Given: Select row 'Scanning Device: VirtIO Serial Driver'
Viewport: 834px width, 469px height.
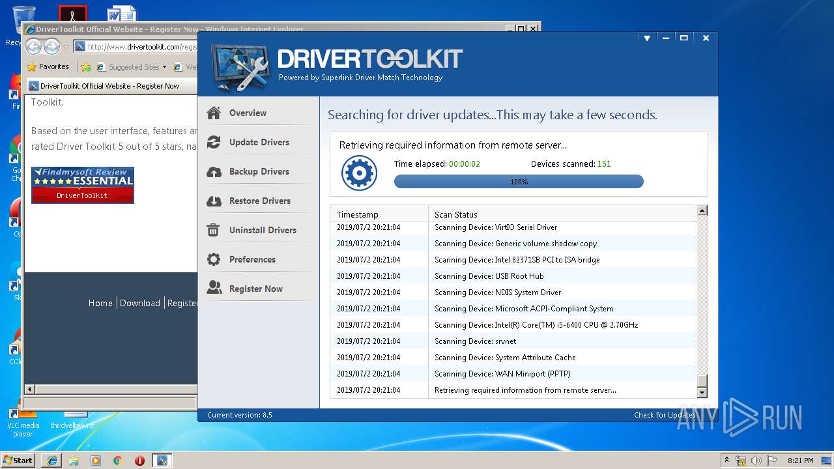Looking at the screenshot, I should point(513,227).
